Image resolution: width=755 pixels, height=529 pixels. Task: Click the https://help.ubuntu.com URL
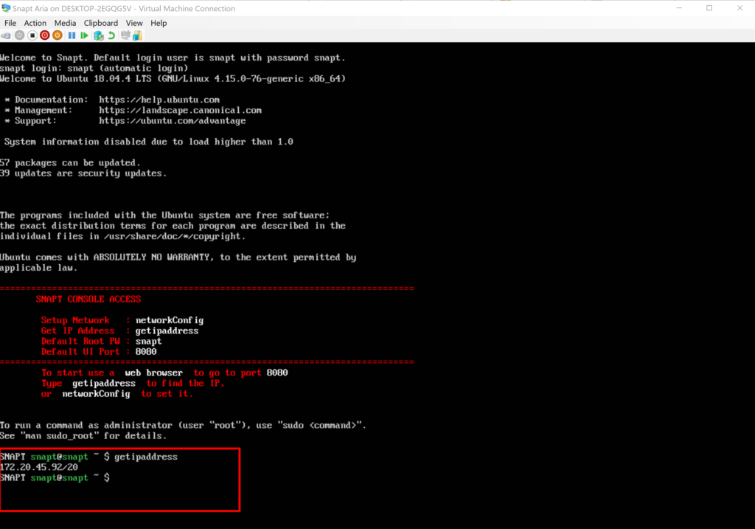[x=159, y=100]
